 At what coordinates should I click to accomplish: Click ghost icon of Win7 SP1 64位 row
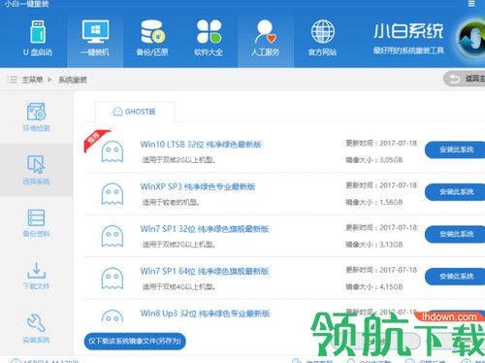click(x=113, y=279)
